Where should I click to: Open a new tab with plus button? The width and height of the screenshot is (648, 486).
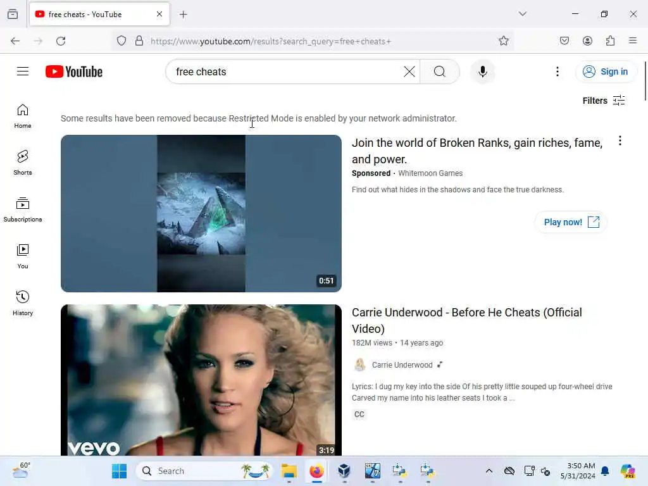coord(184,15)
